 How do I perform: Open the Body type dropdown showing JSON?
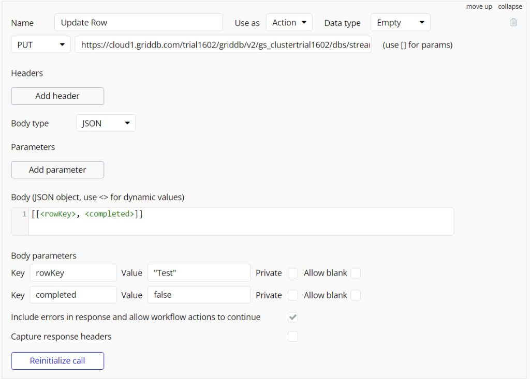pos(106,123)
